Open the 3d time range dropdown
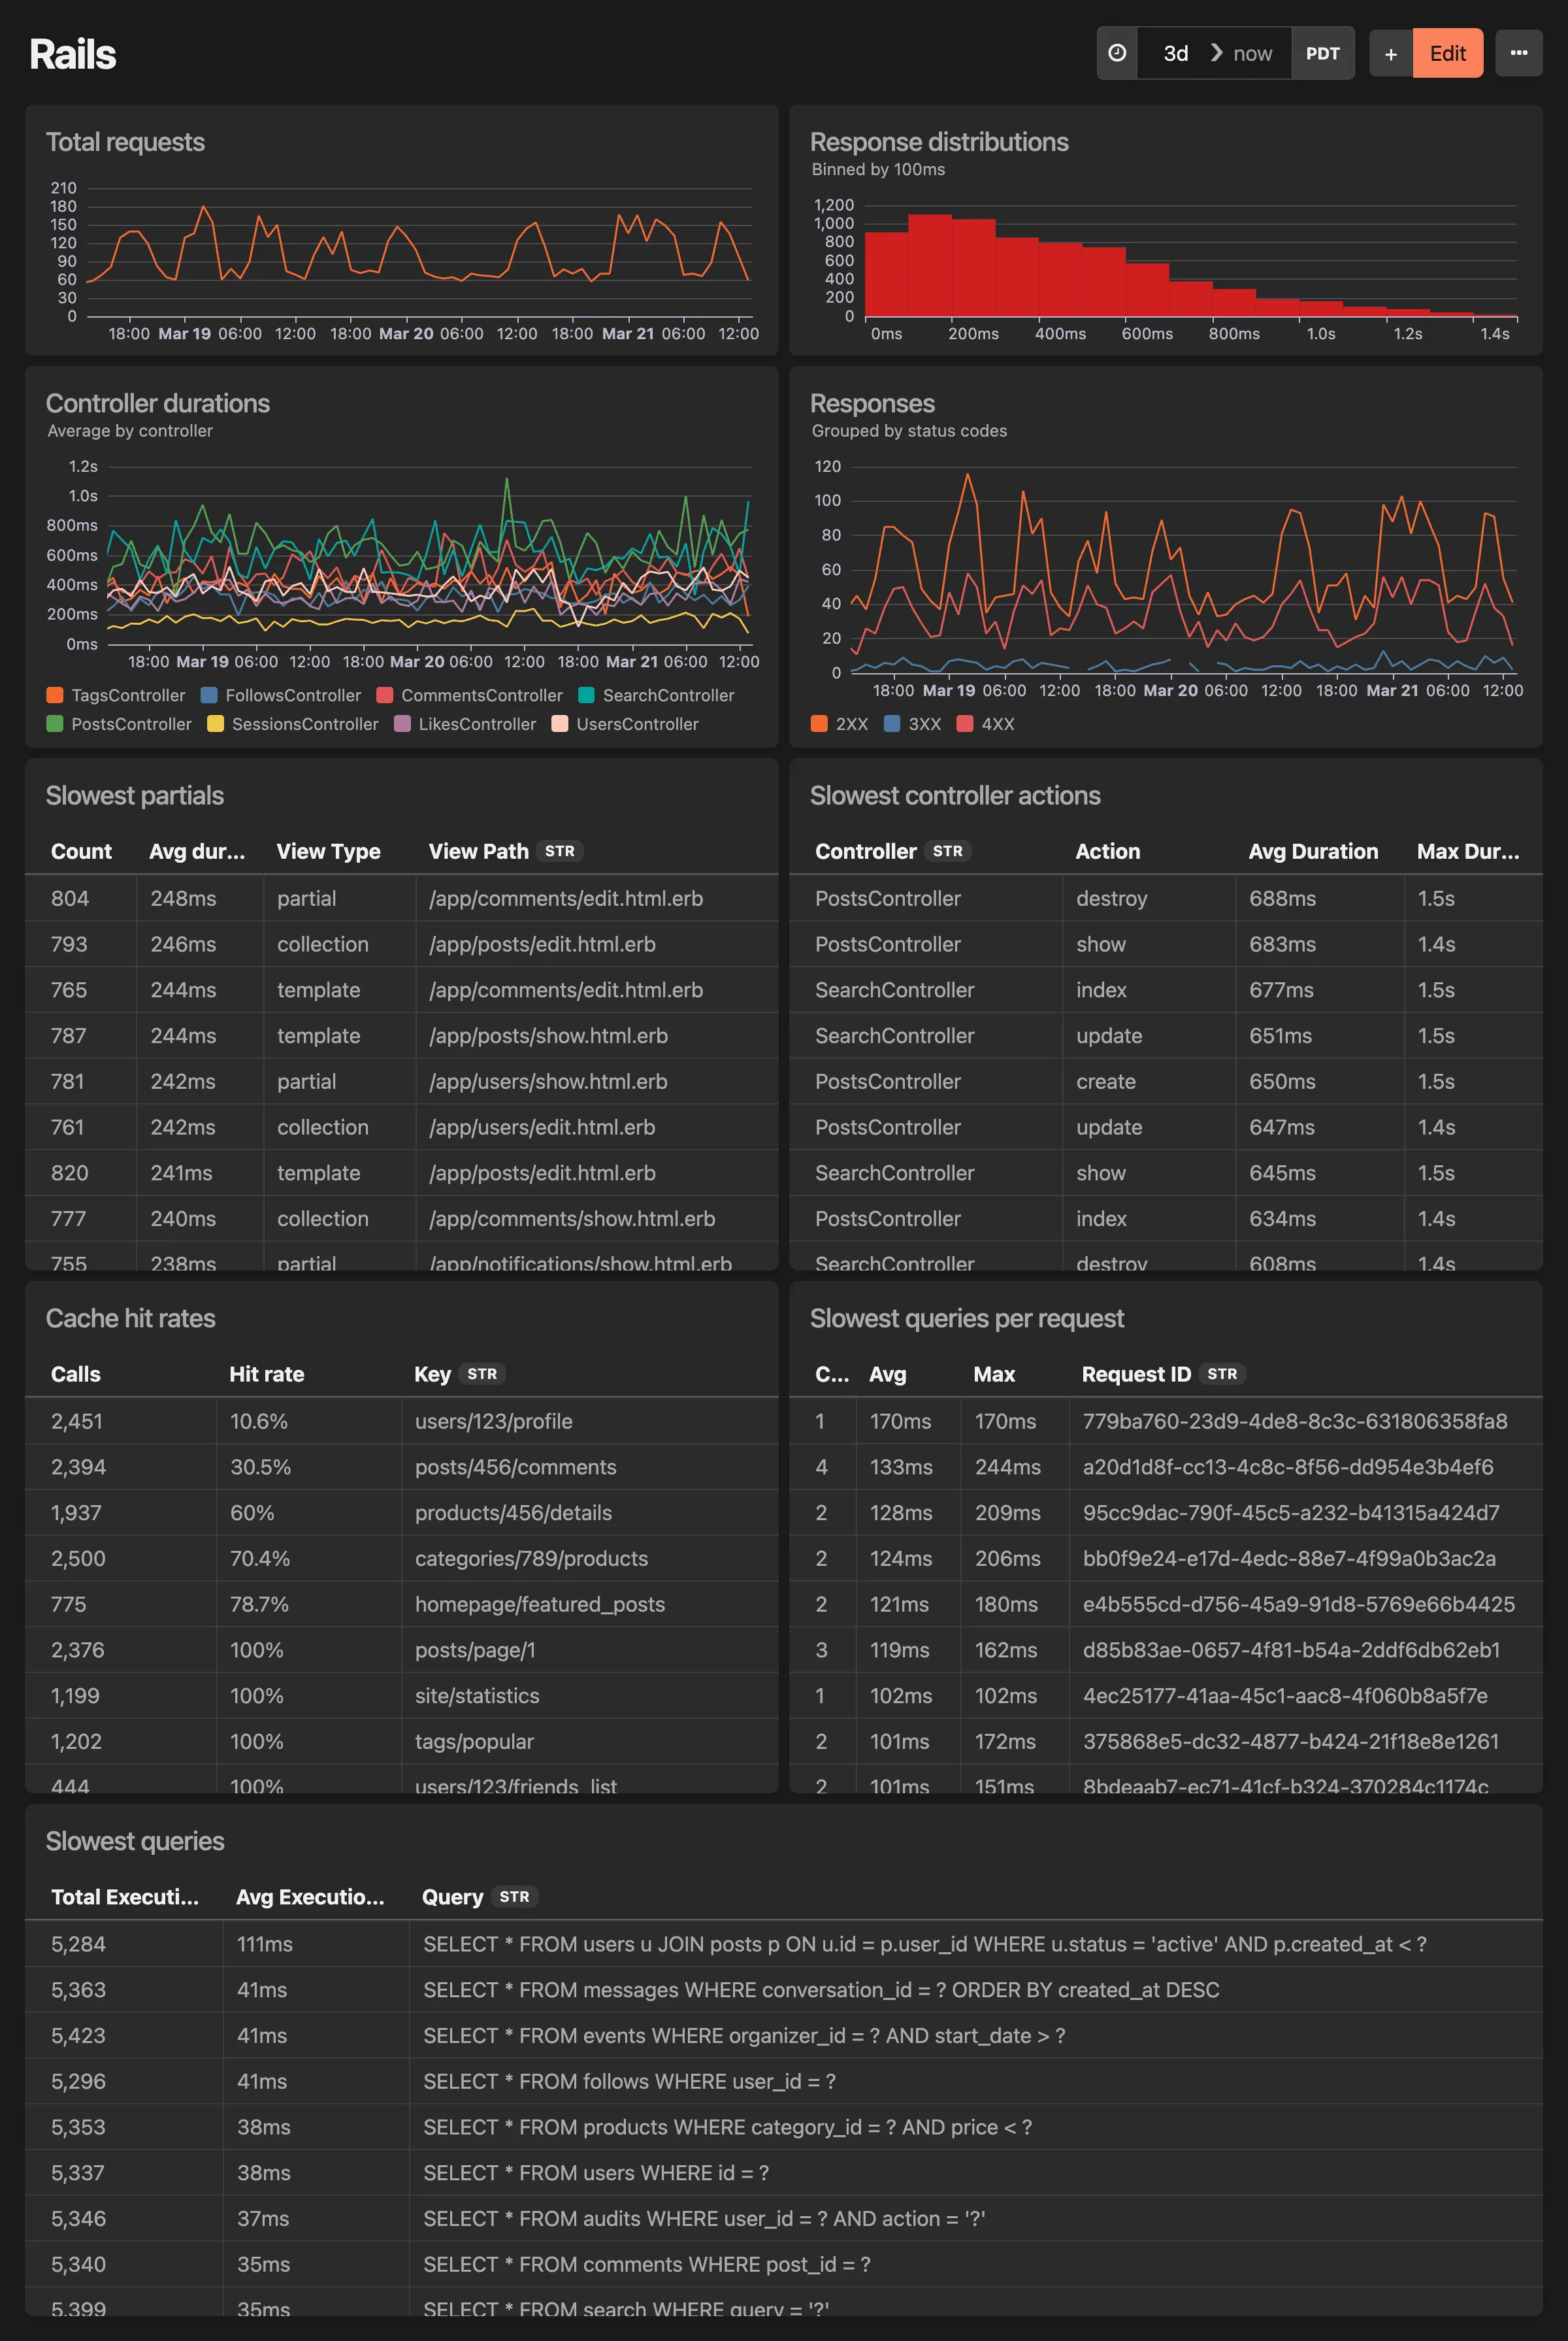The height and width of the screenshot is (2341, 1568). click(x=1175, y=53)
